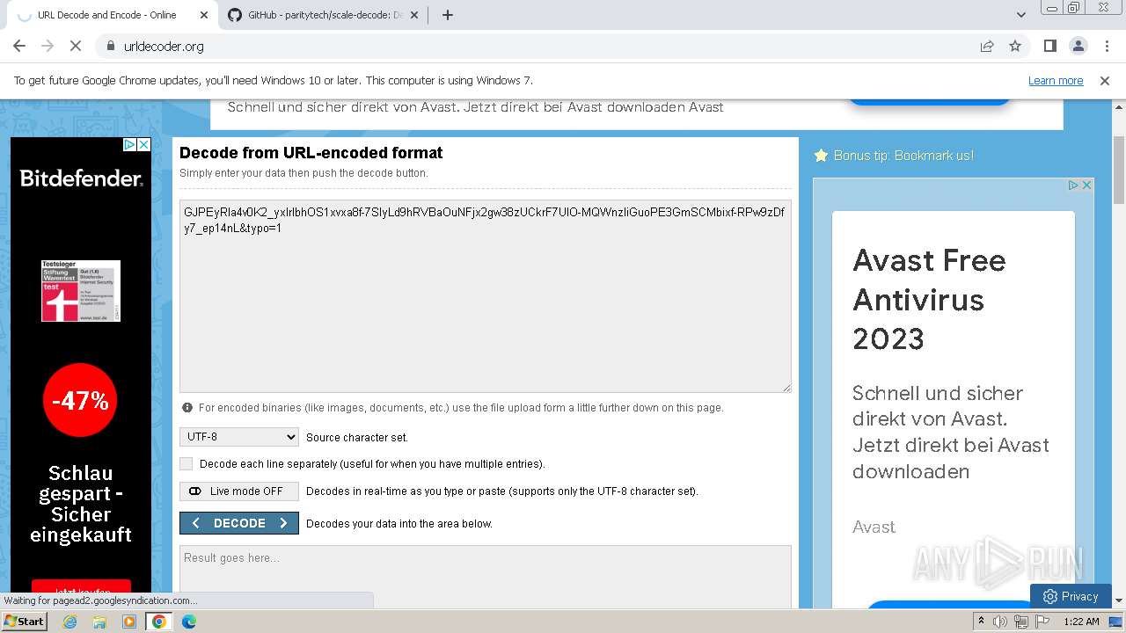Viewport: 1126px width, 633px height.
Task: Stop loading the page
Action: tap(75, 46)
